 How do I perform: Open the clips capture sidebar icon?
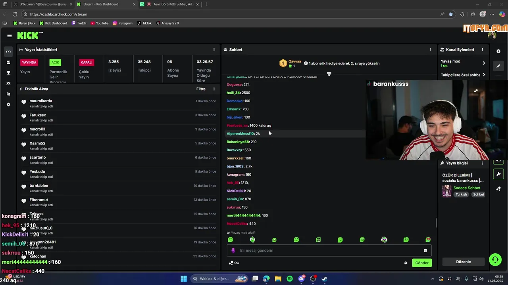point(8,84)
